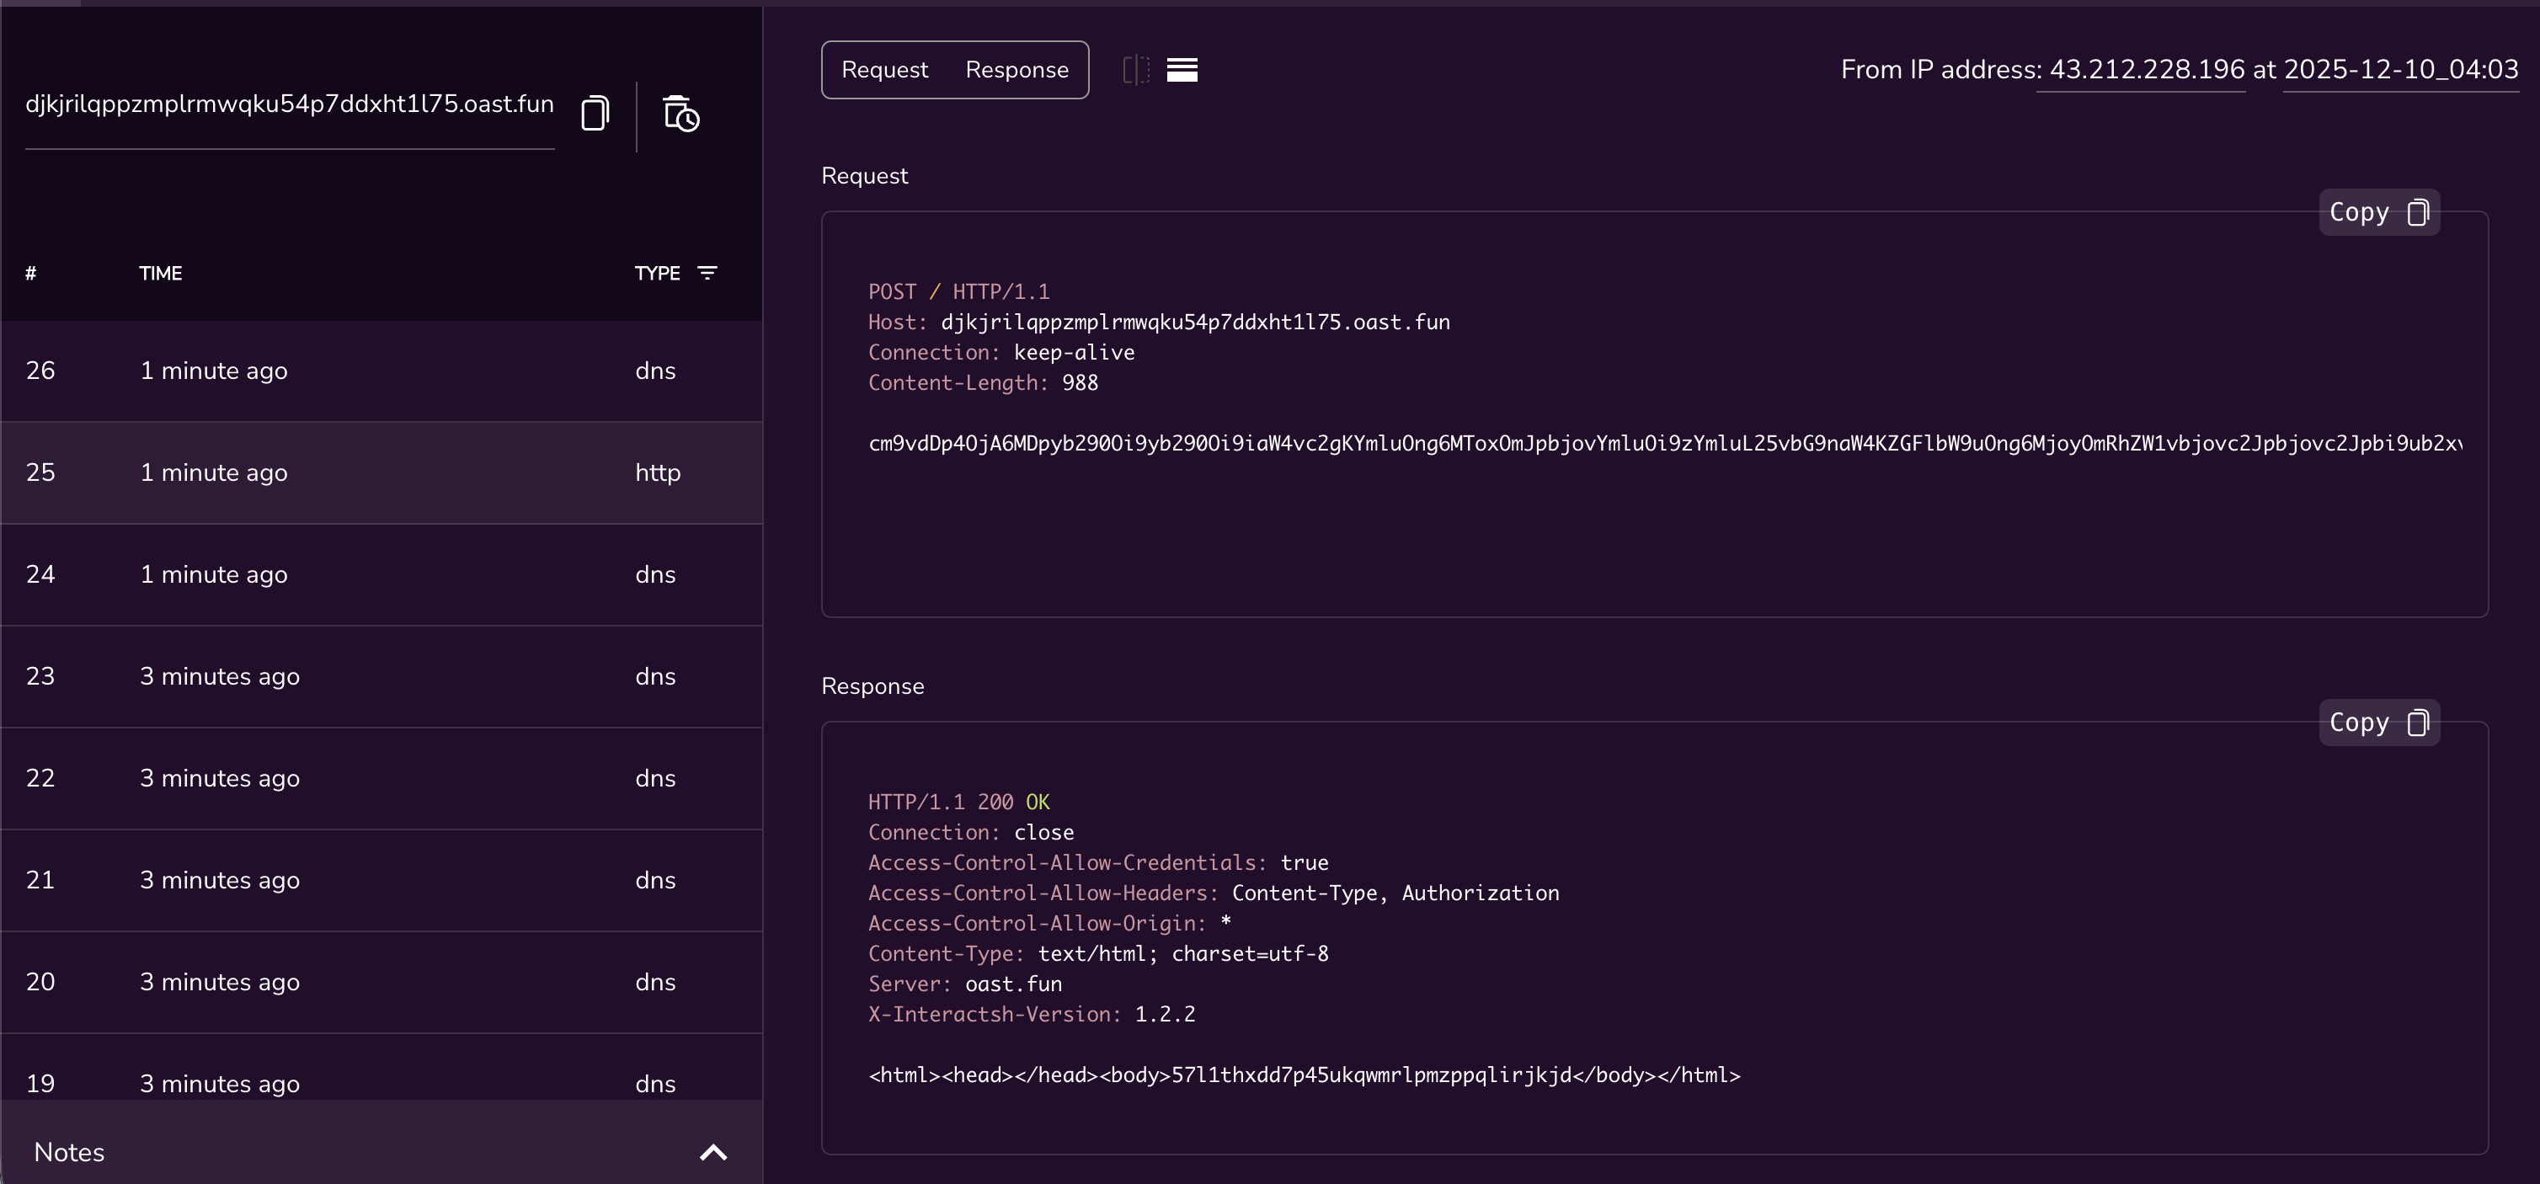Click the html response body line

click(1304, 1075)
